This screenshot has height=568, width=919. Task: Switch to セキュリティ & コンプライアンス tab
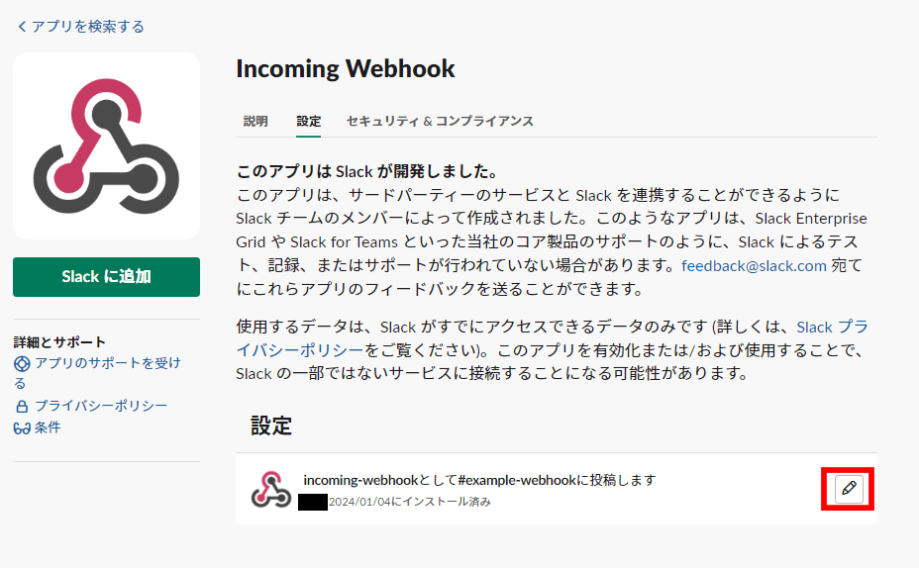440,121
